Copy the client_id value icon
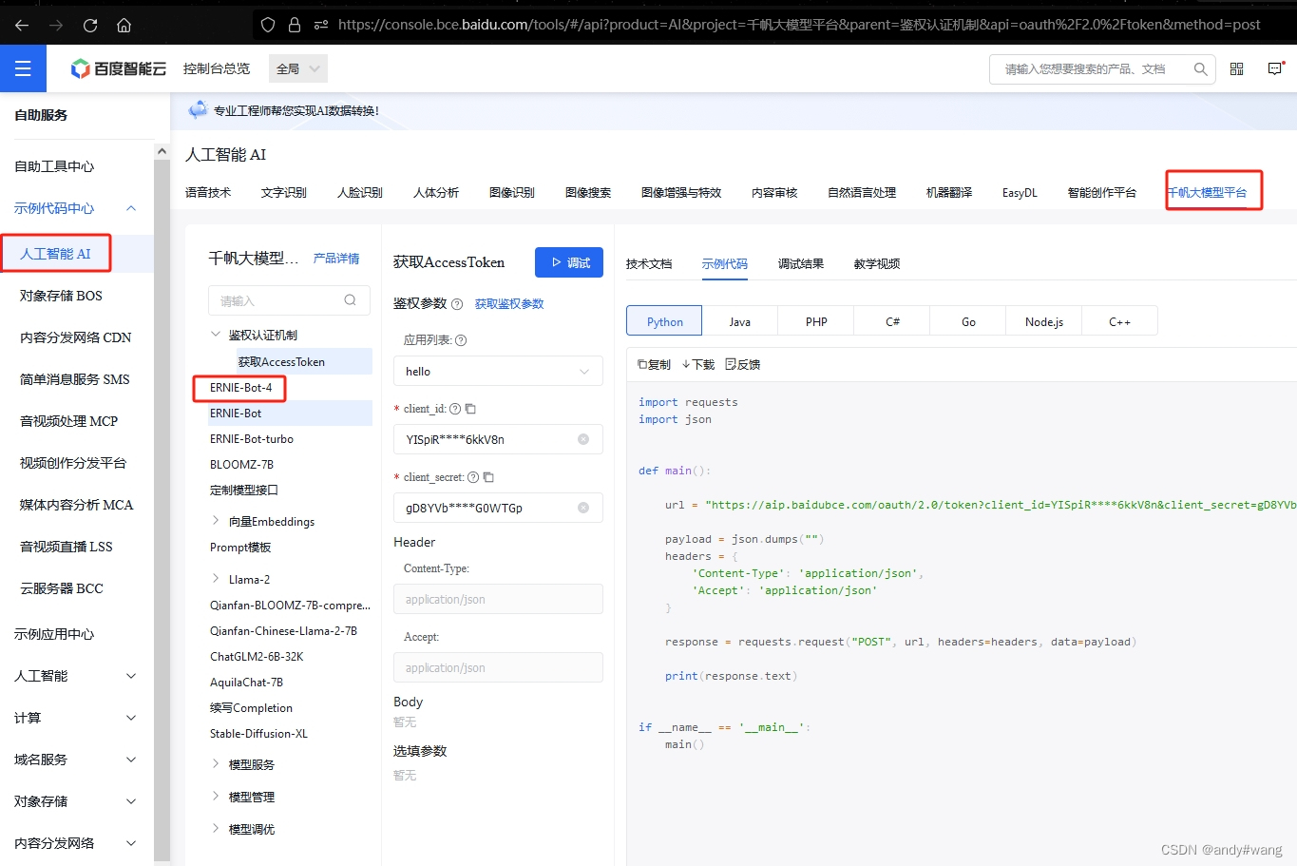This screenshot has height=866, width=1297. point(469,409)
